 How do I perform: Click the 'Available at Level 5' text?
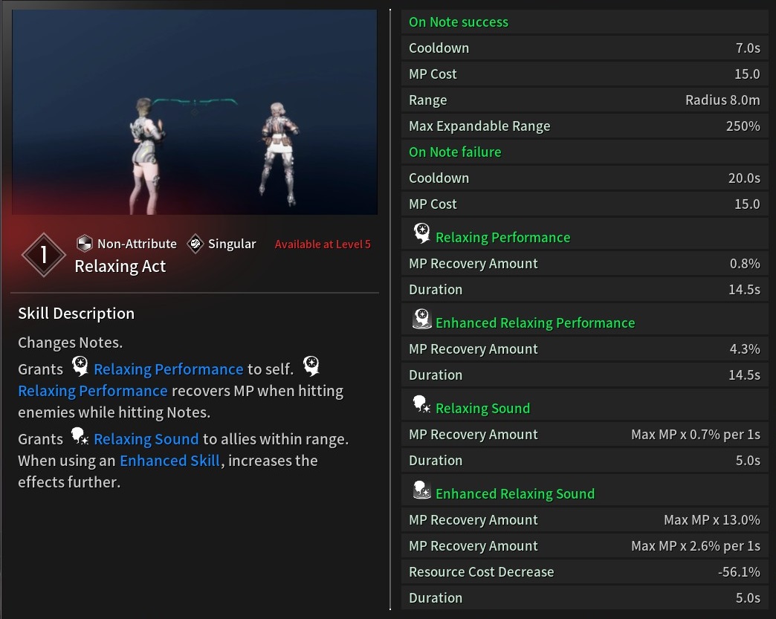(323, 244)
